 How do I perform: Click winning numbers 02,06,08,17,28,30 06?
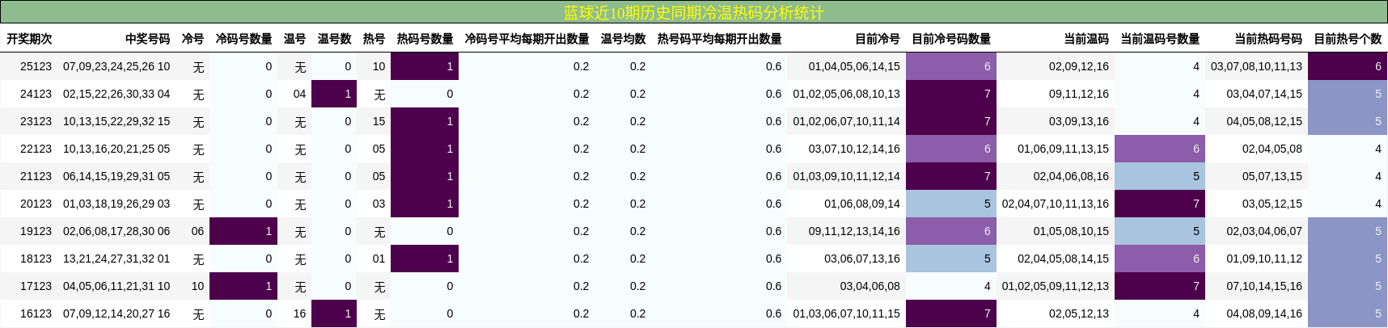pos(116,231)
